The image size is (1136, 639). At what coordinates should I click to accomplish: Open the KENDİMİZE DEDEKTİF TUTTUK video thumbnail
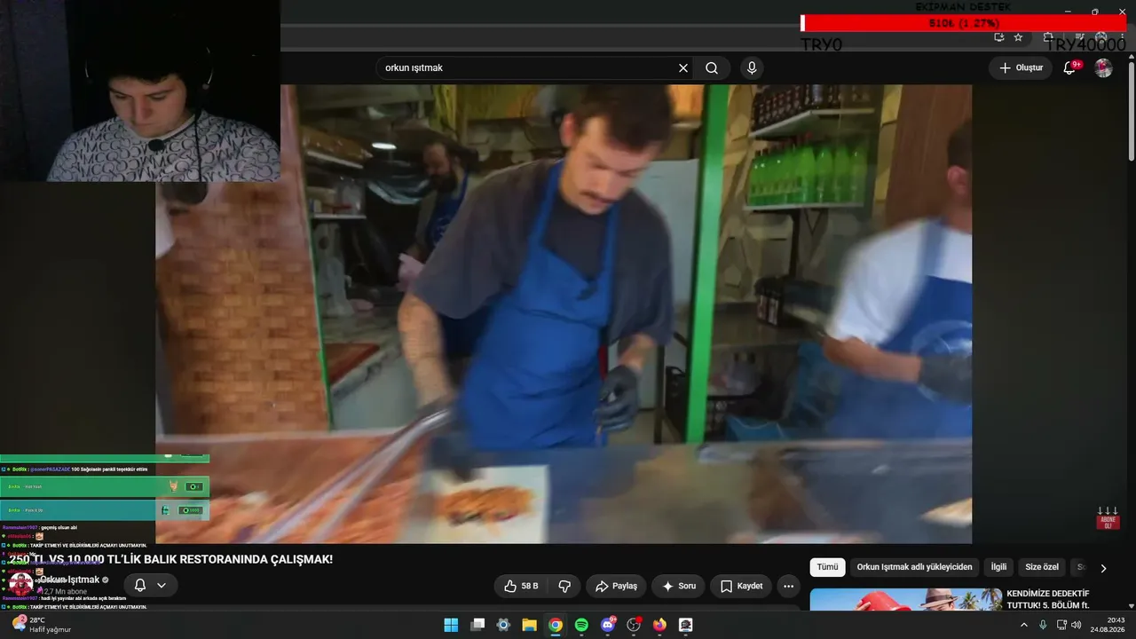(x=905, y=600)
